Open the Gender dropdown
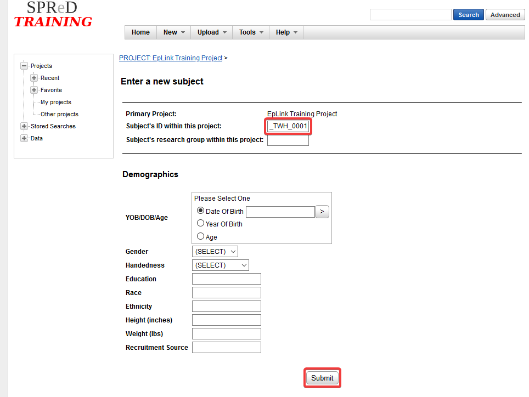 coord(215,252)
